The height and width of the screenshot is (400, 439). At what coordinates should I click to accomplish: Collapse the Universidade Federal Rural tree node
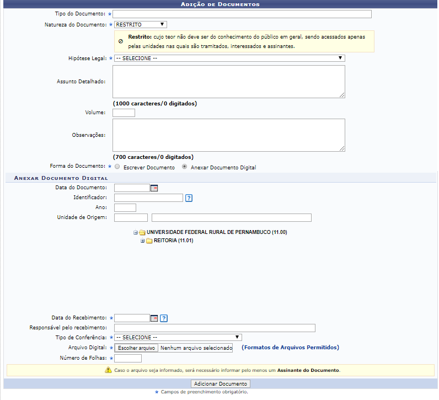pyautogui.click(x=135, y=232)
